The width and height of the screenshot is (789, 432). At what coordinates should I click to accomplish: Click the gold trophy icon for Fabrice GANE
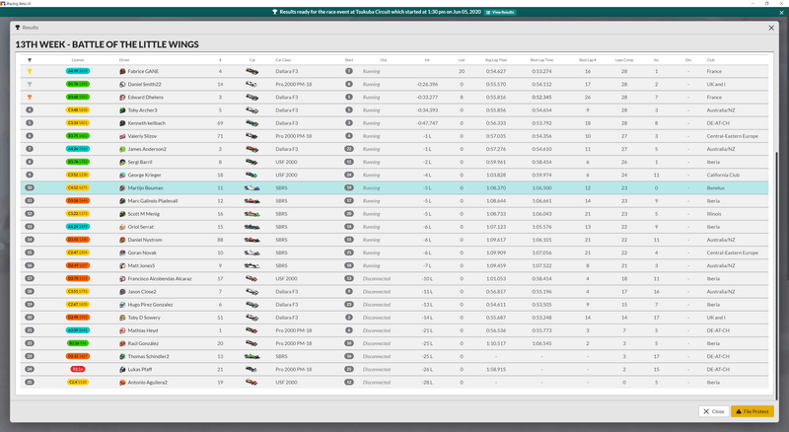click(x=30, y=71)
